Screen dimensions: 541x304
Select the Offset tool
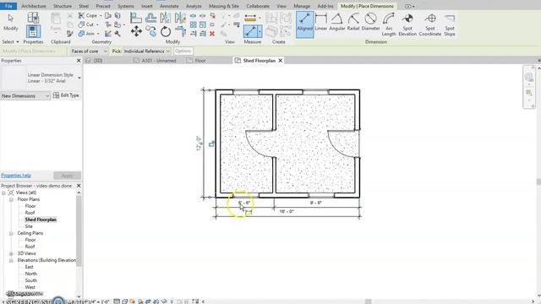150,17
